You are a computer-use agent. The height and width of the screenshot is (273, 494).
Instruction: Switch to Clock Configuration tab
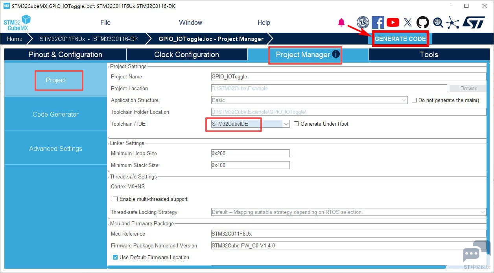(187, 54)
